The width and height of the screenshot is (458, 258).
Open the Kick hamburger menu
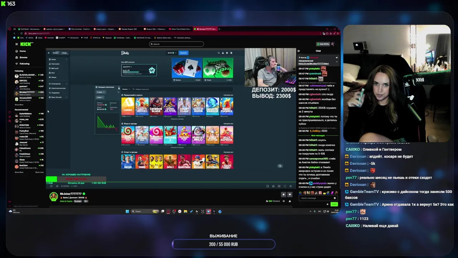point(16,44)
